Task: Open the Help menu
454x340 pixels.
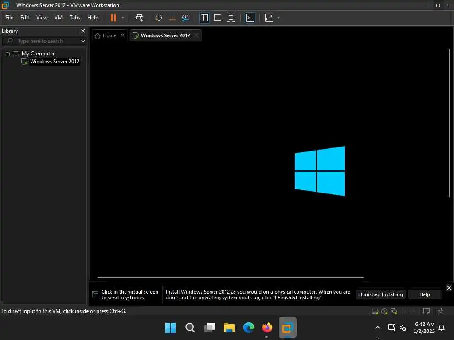Action: pyautogui.click(x=93, y=18)
